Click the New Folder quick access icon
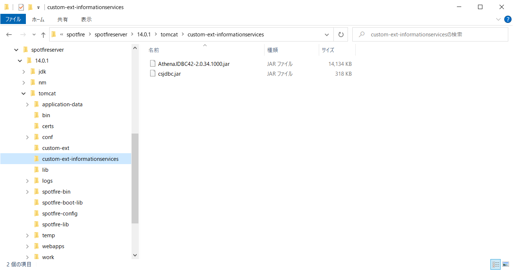The image size is (513, 270). (30, 7)
